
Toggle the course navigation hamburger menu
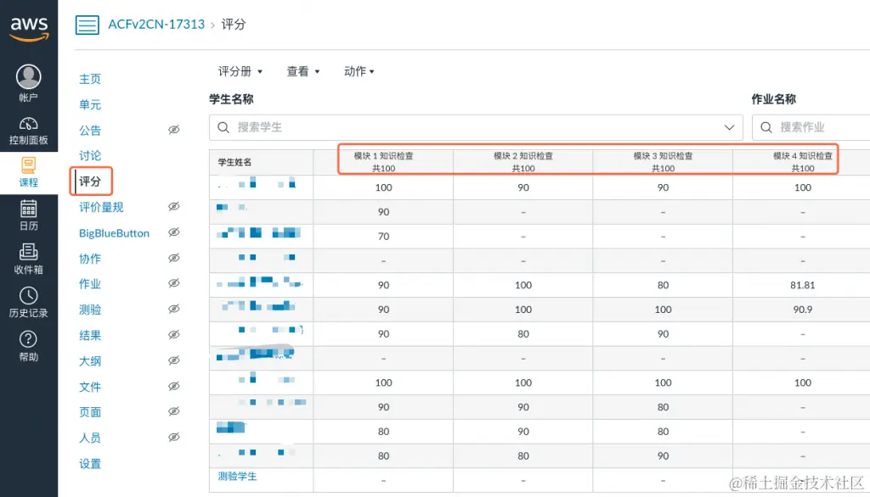88,25
